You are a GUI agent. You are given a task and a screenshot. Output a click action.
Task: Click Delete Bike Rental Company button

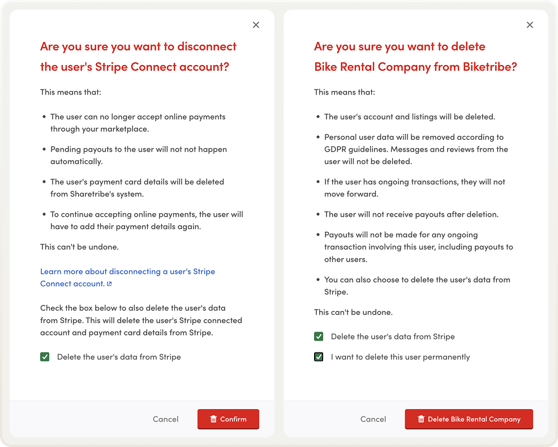469,419
